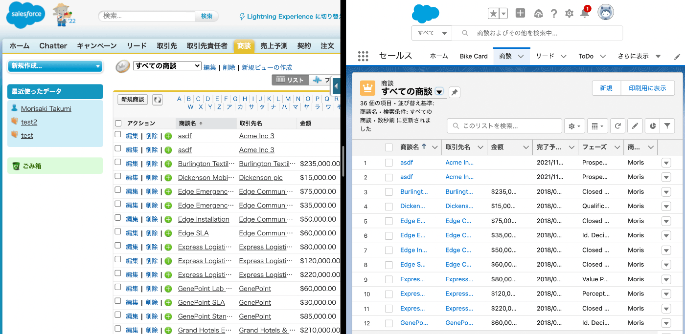This screenshot has height=334, width=685.
Task: Go to the ホーム tab in Lightning nav bar
Action: [439, 56]
